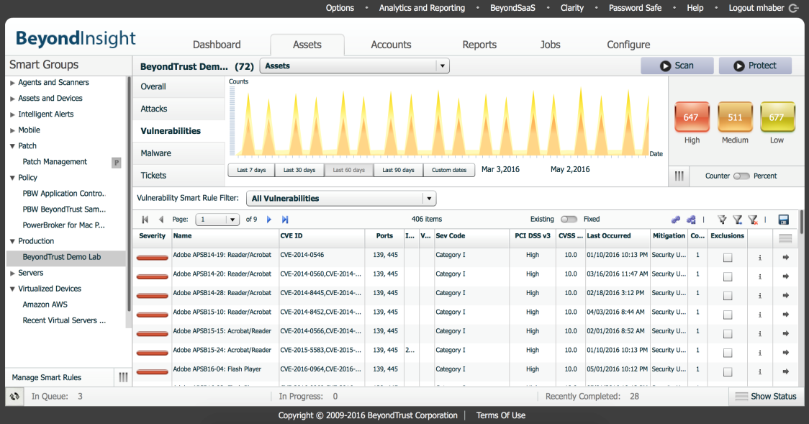Toggle the Counter/Percent switch
The width and height of the screenshot is (809, 424).
point(741,176)
